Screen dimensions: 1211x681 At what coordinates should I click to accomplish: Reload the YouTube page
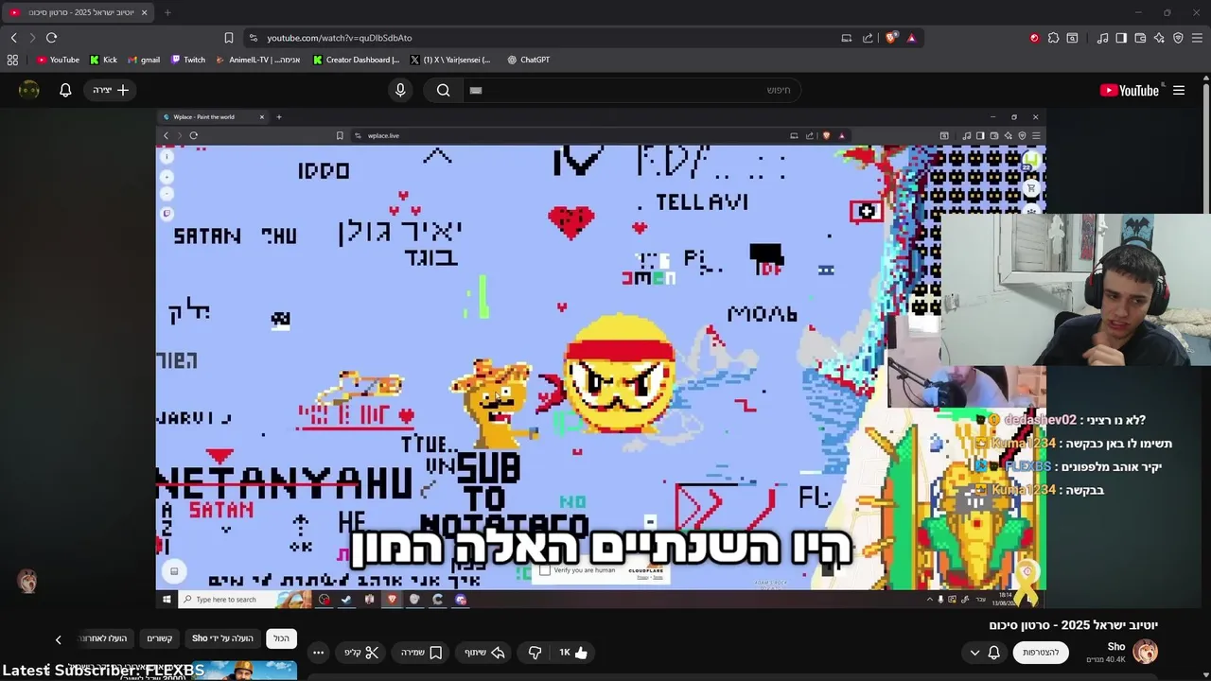tap(51, 38)
